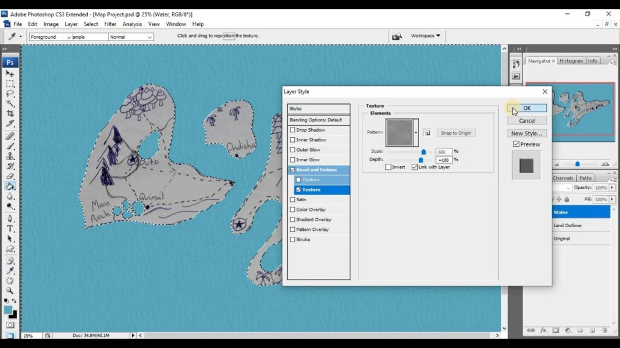Activate the Type tool
The height and width of the screenshot is (348, 620).
point(10,228)
